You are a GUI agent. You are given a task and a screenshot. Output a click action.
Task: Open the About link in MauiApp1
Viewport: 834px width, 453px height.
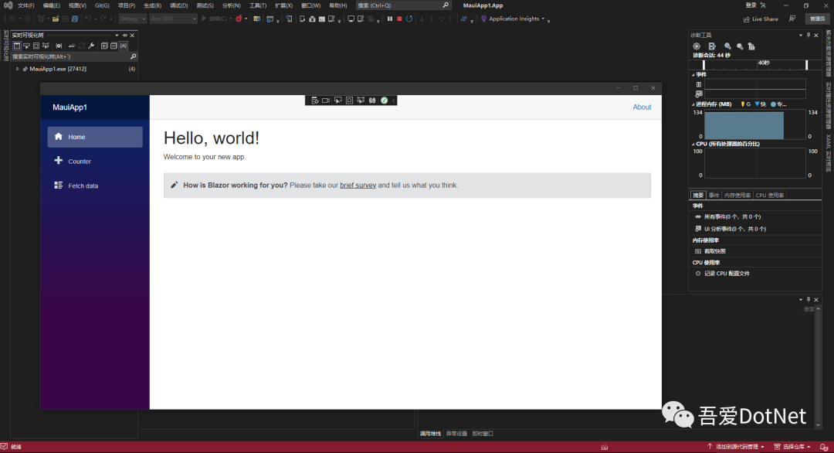coord(642,107)
